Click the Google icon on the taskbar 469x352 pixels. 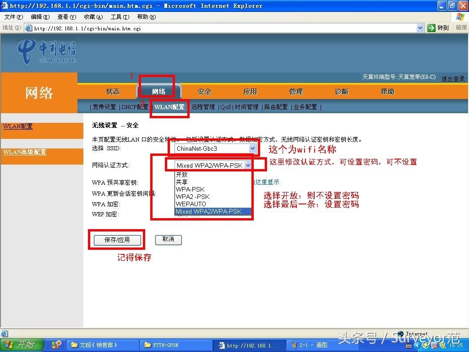point(55,345)
